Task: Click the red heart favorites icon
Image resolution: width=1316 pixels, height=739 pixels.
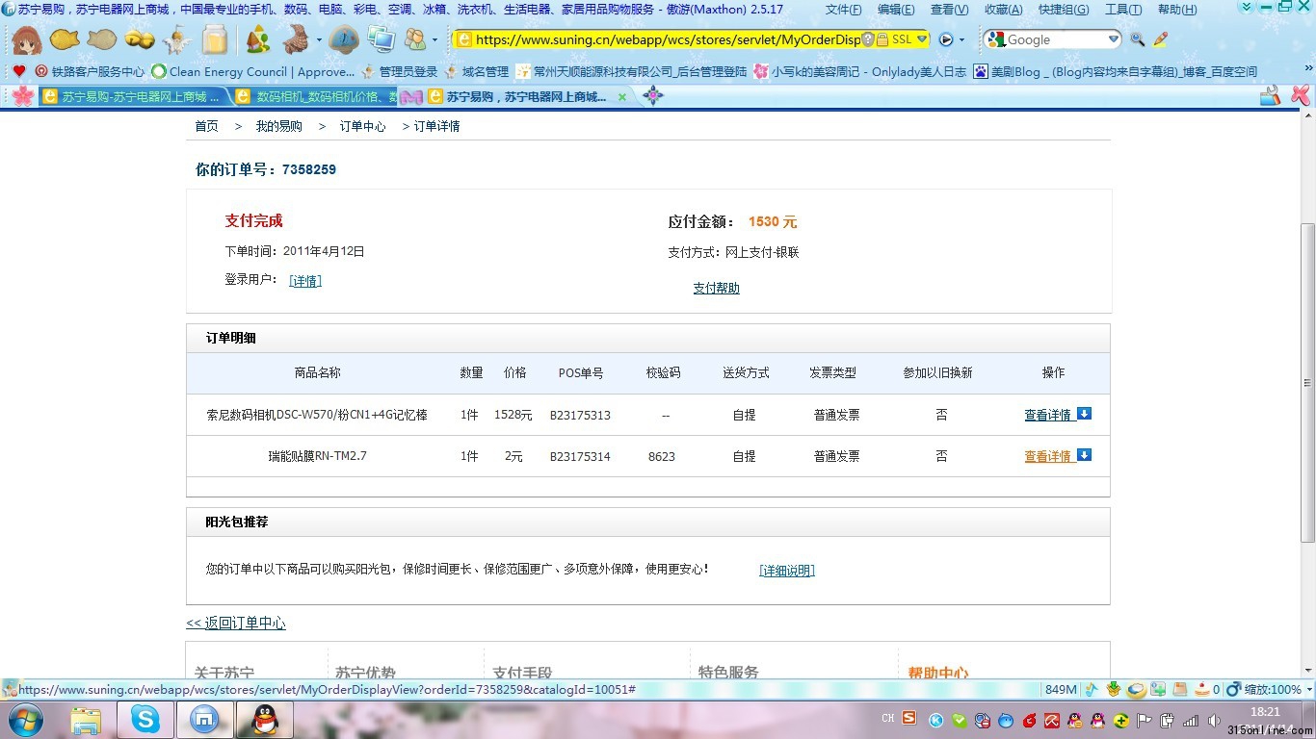Action: click(19, 71)
